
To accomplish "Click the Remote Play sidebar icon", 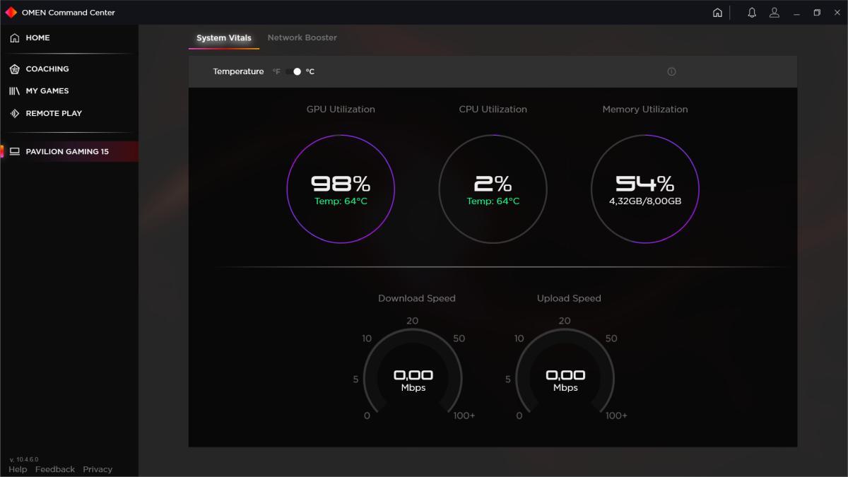I will 14,113.
